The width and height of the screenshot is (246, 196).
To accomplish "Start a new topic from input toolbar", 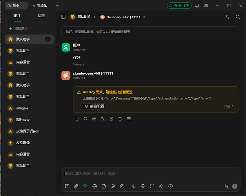I will pos(67,186).
